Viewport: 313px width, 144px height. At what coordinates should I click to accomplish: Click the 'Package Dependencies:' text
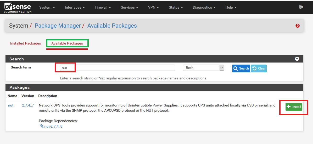(58, 121)
